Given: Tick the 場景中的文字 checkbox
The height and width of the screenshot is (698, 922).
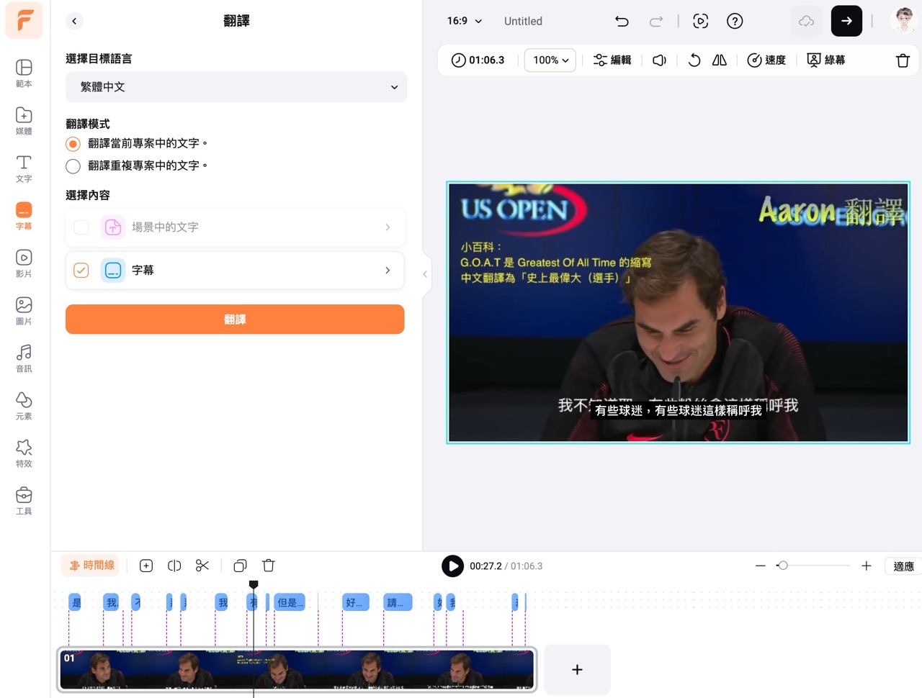Looking at the screenshot, I should point(81,227).
